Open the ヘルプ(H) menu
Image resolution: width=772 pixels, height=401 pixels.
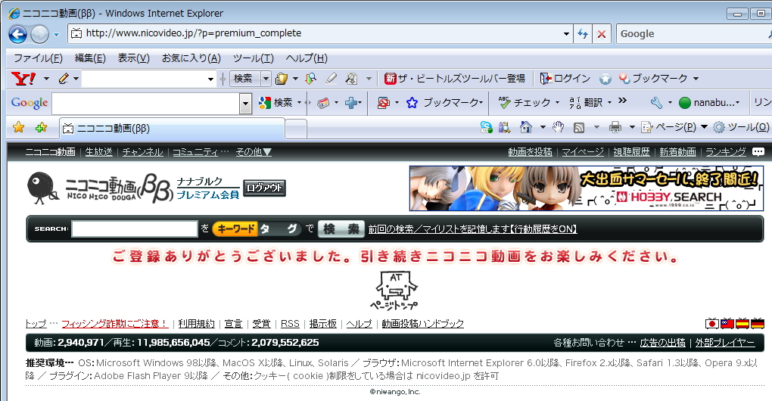307,58
